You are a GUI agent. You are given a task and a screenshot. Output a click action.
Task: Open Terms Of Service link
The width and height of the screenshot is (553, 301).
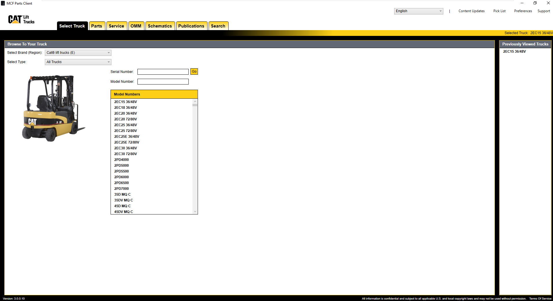(540, 298)
